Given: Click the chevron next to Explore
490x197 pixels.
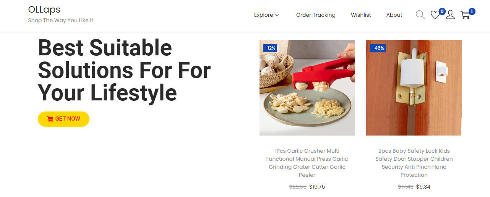Looking at the screenshot, I should tap(277, 15).
